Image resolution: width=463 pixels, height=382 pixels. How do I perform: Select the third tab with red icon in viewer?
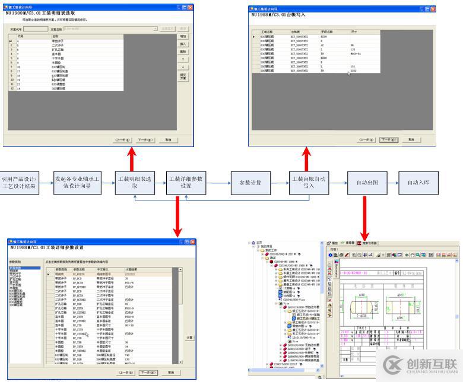tap(367, 243)
